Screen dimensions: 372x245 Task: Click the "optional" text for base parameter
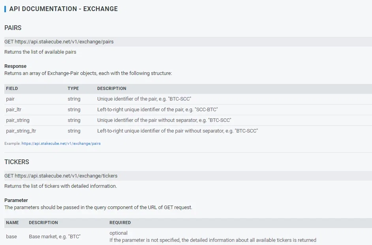point(118,233)
